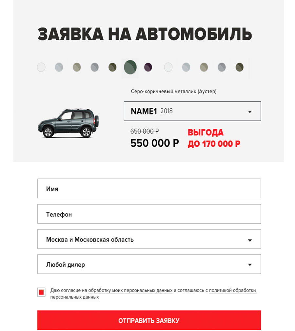
Task: Choose the second light silver swatch
Action: point(59,67)
